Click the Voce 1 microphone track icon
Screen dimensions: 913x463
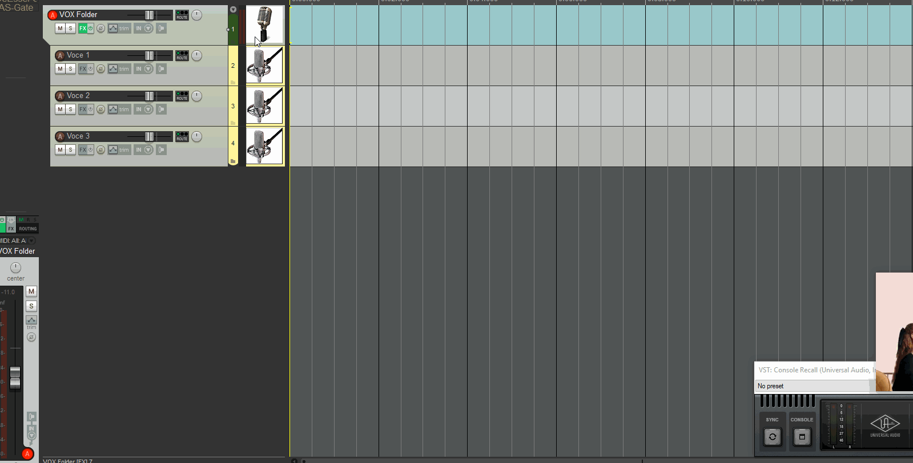(264, 66)
